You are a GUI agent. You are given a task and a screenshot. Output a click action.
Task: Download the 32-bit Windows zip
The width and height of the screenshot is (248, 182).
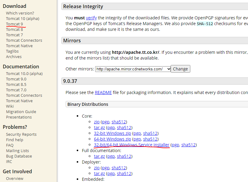pos(112,133)
